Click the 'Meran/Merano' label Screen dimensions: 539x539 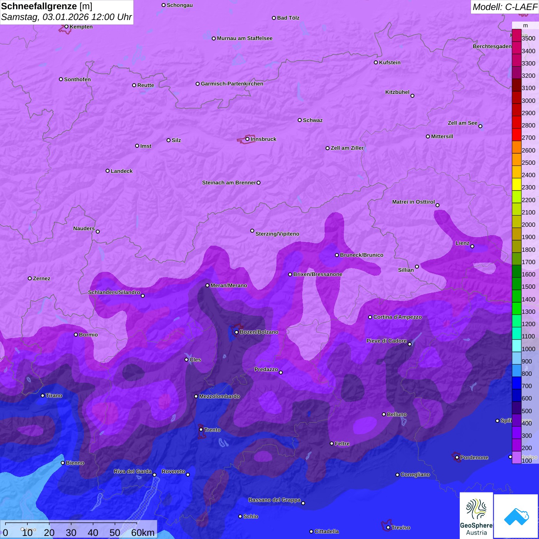tap(229, 285)
